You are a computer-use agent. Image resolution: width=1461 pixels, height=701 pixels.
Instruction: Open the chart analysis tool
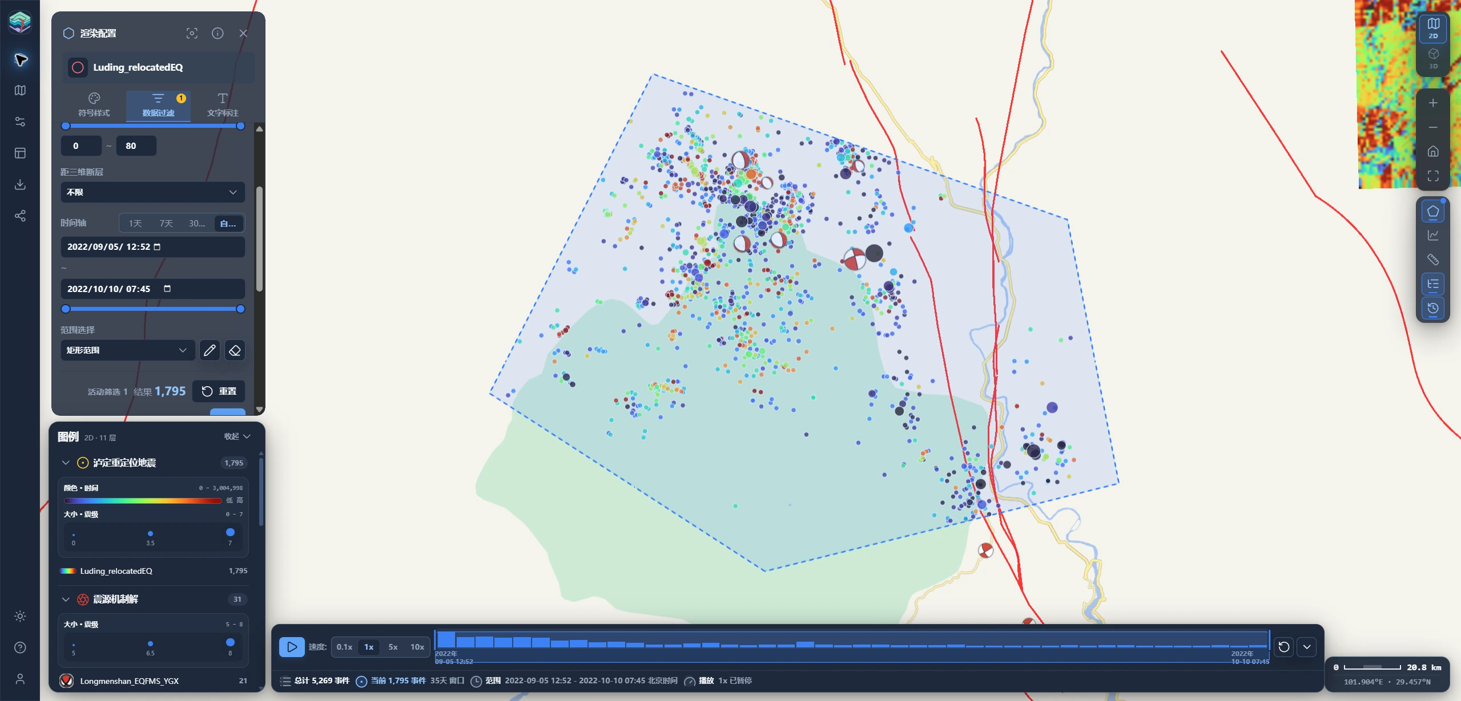click(1433, 236)
